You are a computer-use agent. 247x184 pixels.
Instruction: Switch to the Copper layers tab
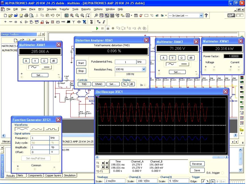(x=53, y=175)
